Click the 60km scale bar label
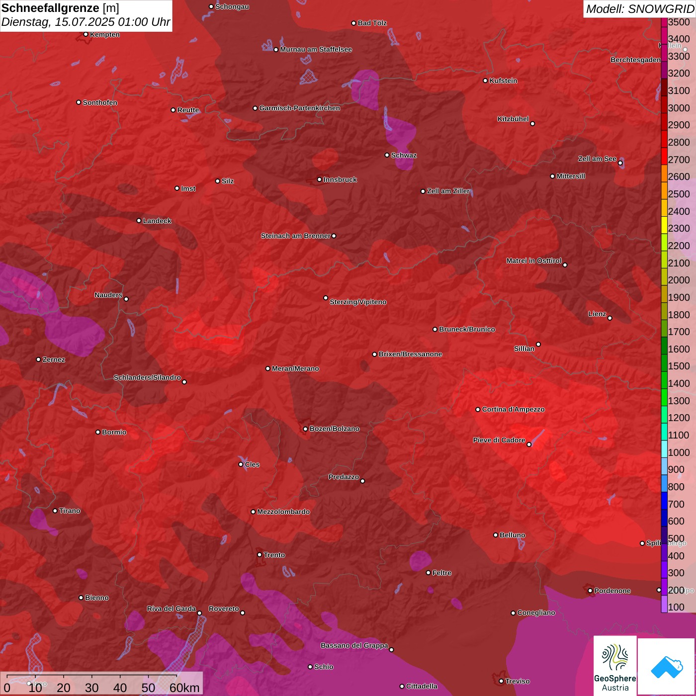The image size is (696, 696). (184, 688)
